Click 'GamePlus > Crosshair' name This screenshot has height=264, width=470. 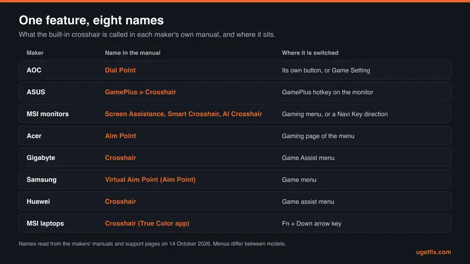(140, 92)
